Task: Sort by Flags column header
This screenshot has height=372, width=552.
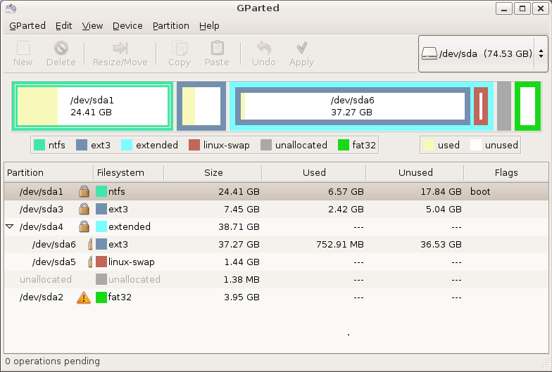Action: tap(506, 173)
